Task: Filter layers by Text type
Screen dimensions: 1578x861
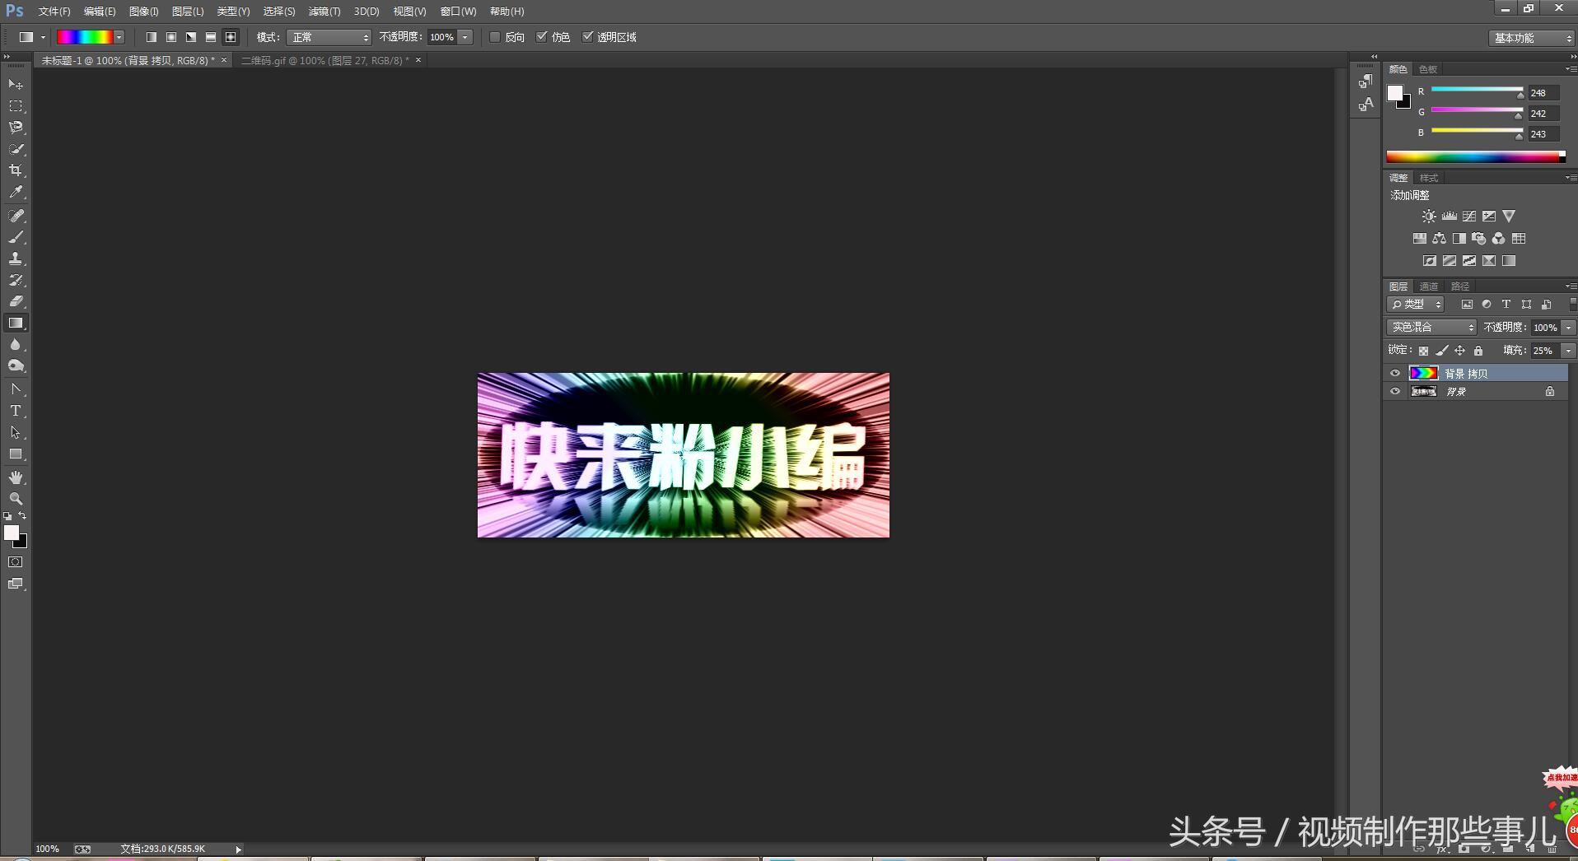Action: pyautogui.click(x=1506, y=304)
